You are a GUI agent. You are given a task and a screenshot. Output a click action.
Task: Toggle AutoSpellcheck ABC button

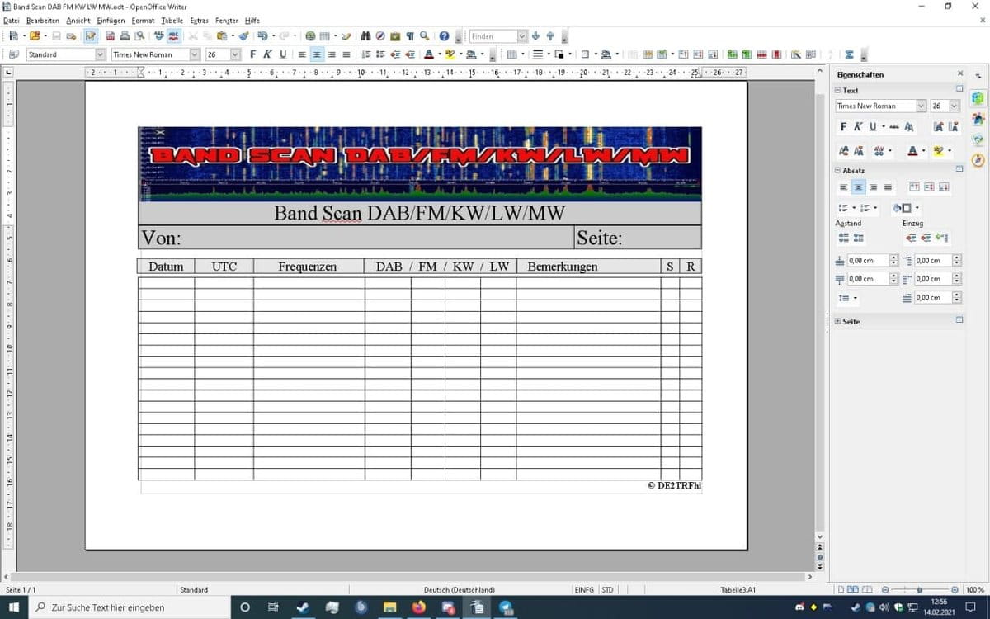173,36
